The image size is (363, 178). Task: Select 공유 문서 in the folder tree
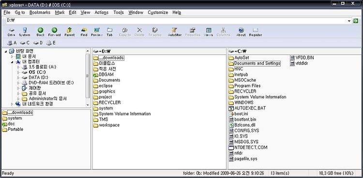click(x=37, y=94)
